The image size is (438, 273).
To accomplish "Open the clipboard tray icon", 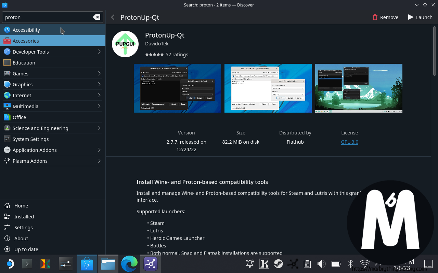I will [x=307, y=264].
